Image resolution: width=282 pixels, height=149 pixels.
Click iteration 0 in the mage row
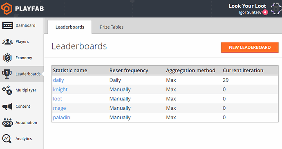[224, 108]
